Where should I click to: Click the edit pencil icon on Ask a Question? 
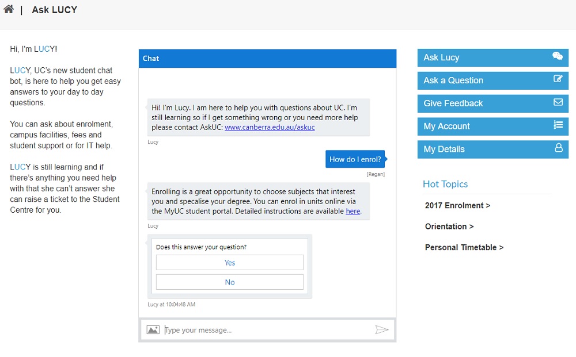pyautogui.click(x=558, y=79)
